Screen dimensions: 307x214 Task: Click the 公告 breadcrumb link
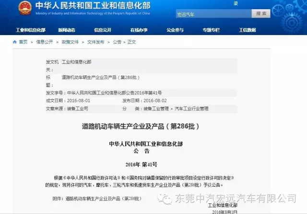pos(117,42)
